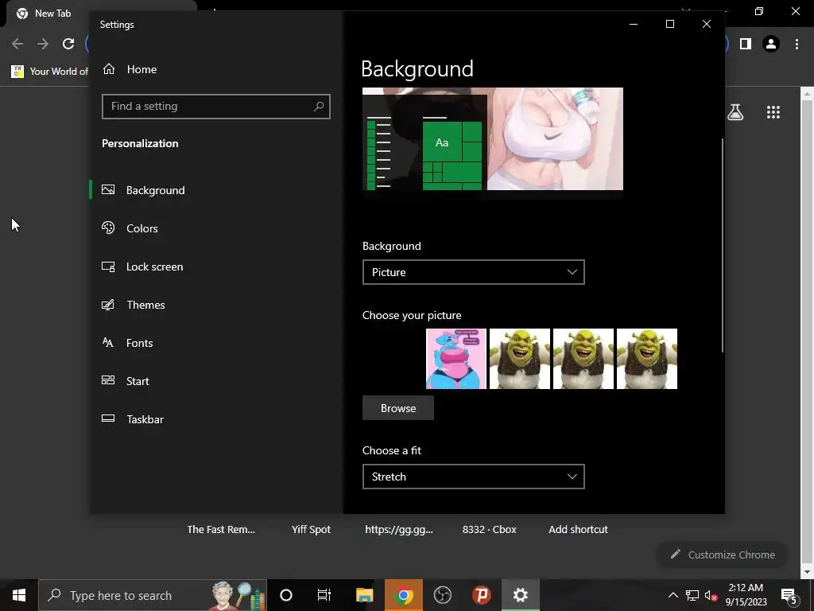Click the Themes brush icon
Viewport: 814px width, 611px height.
point(108,305)
